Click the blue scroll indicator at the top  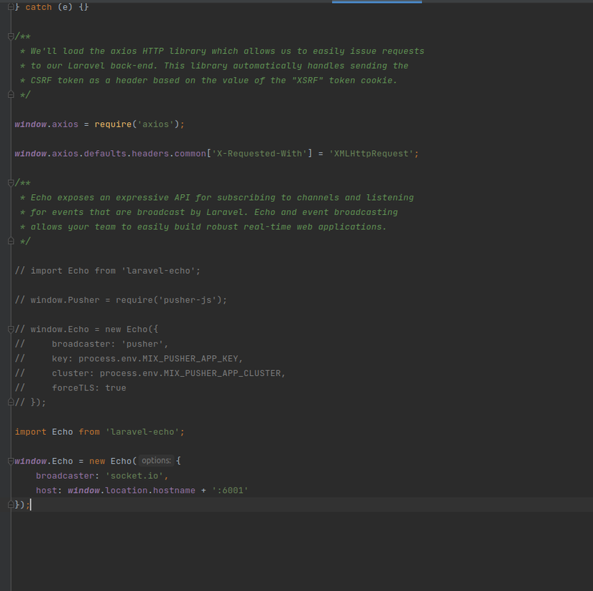[x=377, y=1]
